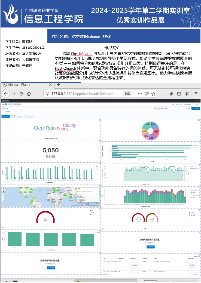The width and height of the screenshot is (201, 283).
Task: Toggle the browser sidebar view
Action: tap(179, 94)
